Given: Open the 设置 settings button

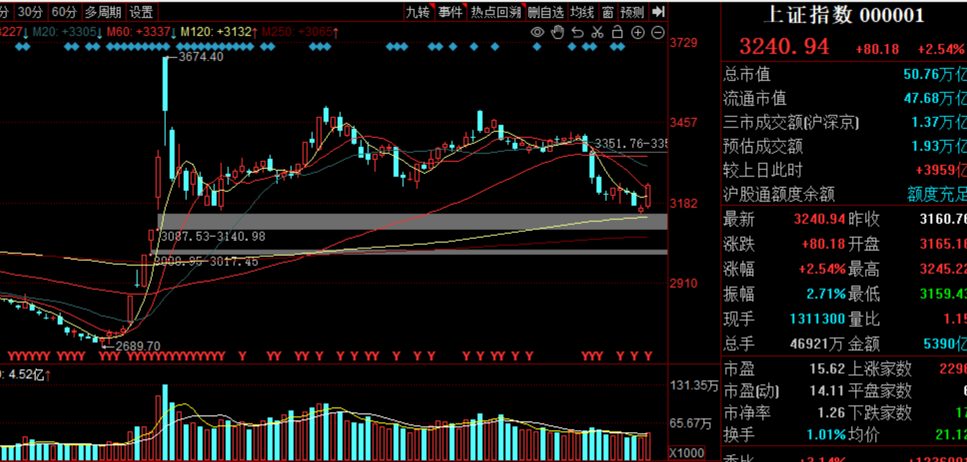Looking at the screenshot, I should pos(141,11).
